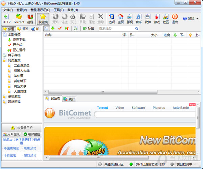The width and height of the screenshot is (203, 169).
Task: Go to Home page (主页) icon
Action: [x=121, y=19]
